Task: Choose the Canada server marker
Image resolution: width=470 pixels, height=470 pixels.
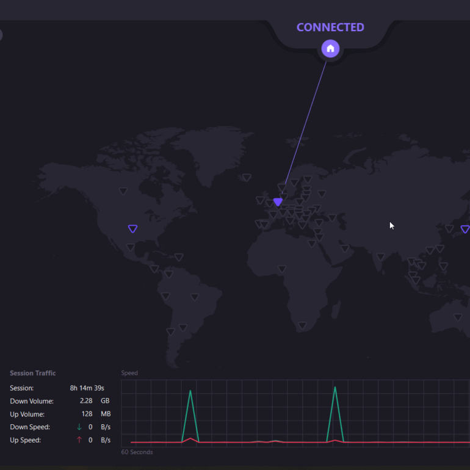Action: tap(123, 191)
